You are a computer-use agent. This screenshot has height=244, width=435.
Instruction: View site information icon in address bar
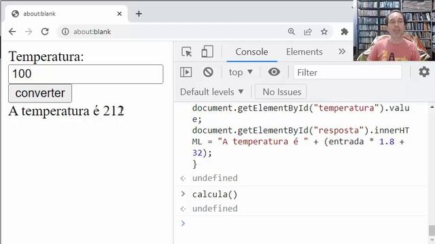(x=65, y=32)
